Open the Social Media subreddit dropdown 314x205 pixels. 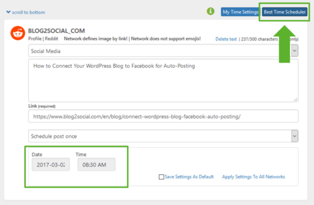click(163, 51)
